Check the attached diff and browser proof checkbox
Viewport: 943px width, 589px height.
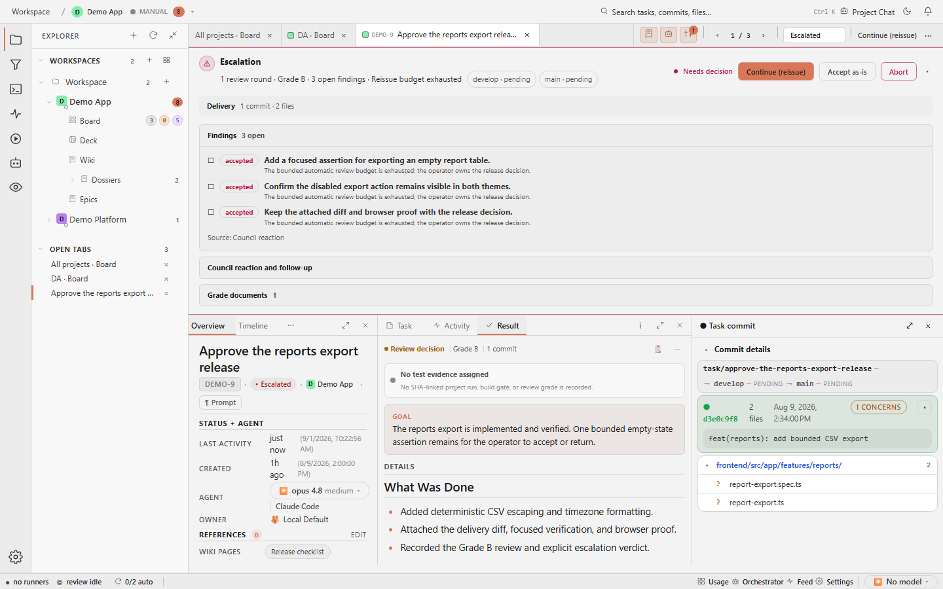(x=211, y=212)
